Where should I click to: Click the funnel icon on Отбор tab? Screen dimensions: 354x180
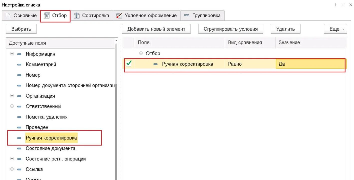tap(46, 16)
